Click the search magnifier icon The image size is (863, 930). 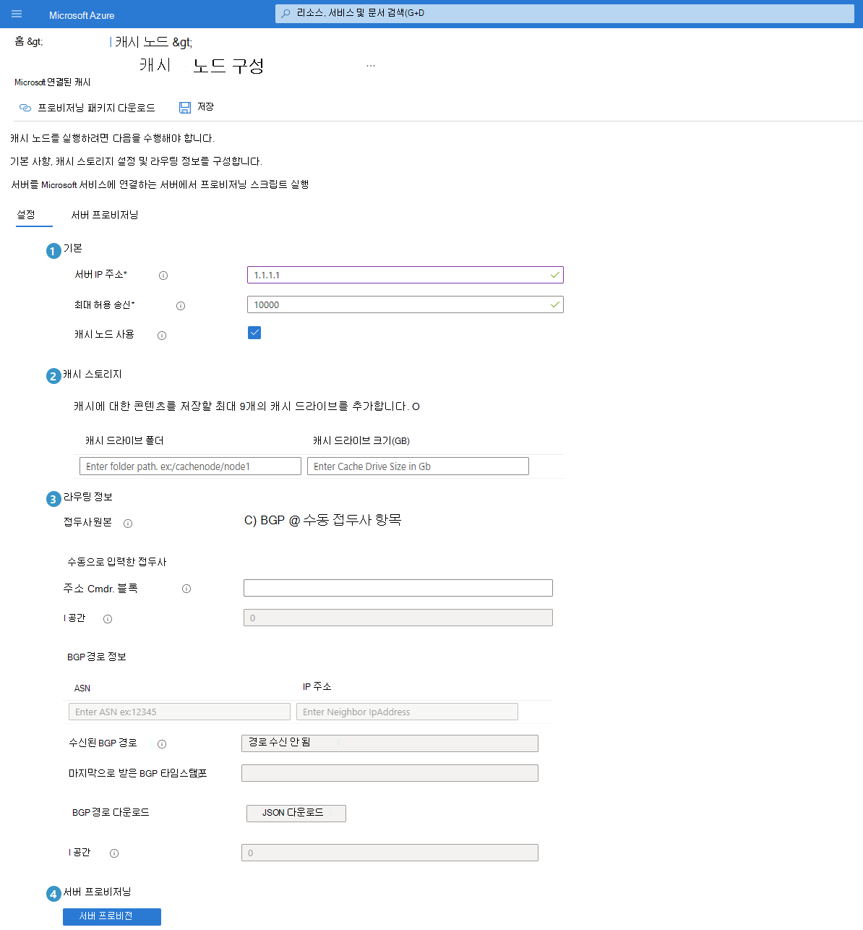(x=286, y=14)
